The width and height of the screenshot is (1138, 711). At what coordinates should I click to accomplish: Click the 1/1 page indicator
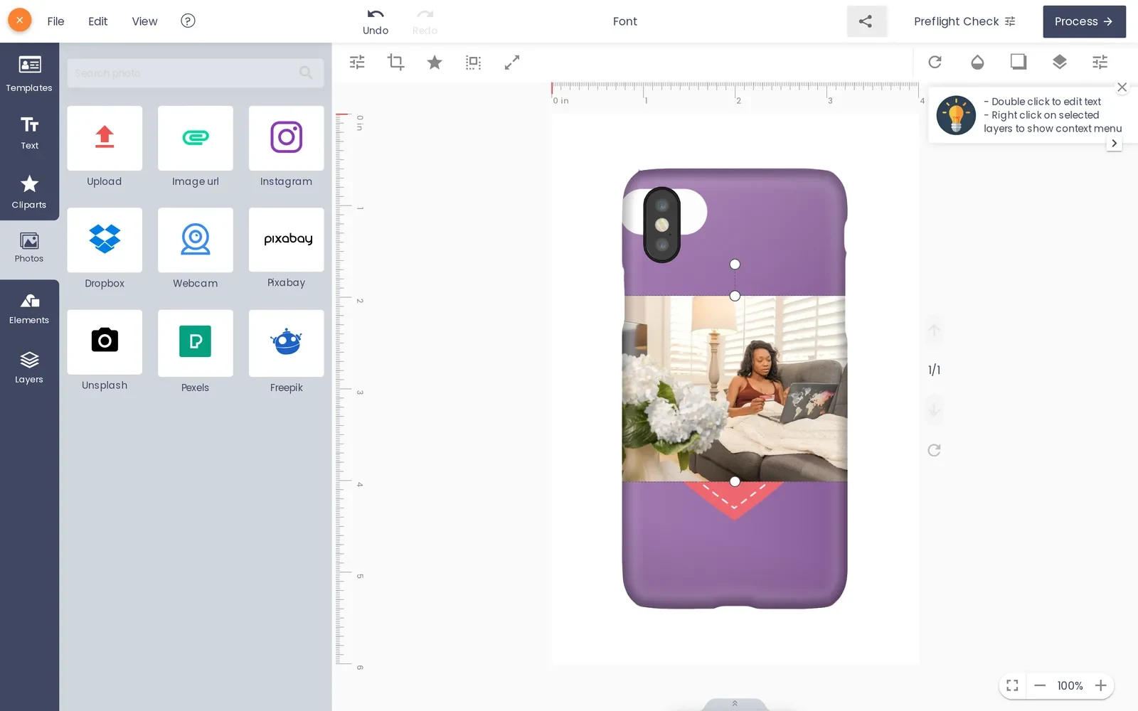tap(934, 370)
